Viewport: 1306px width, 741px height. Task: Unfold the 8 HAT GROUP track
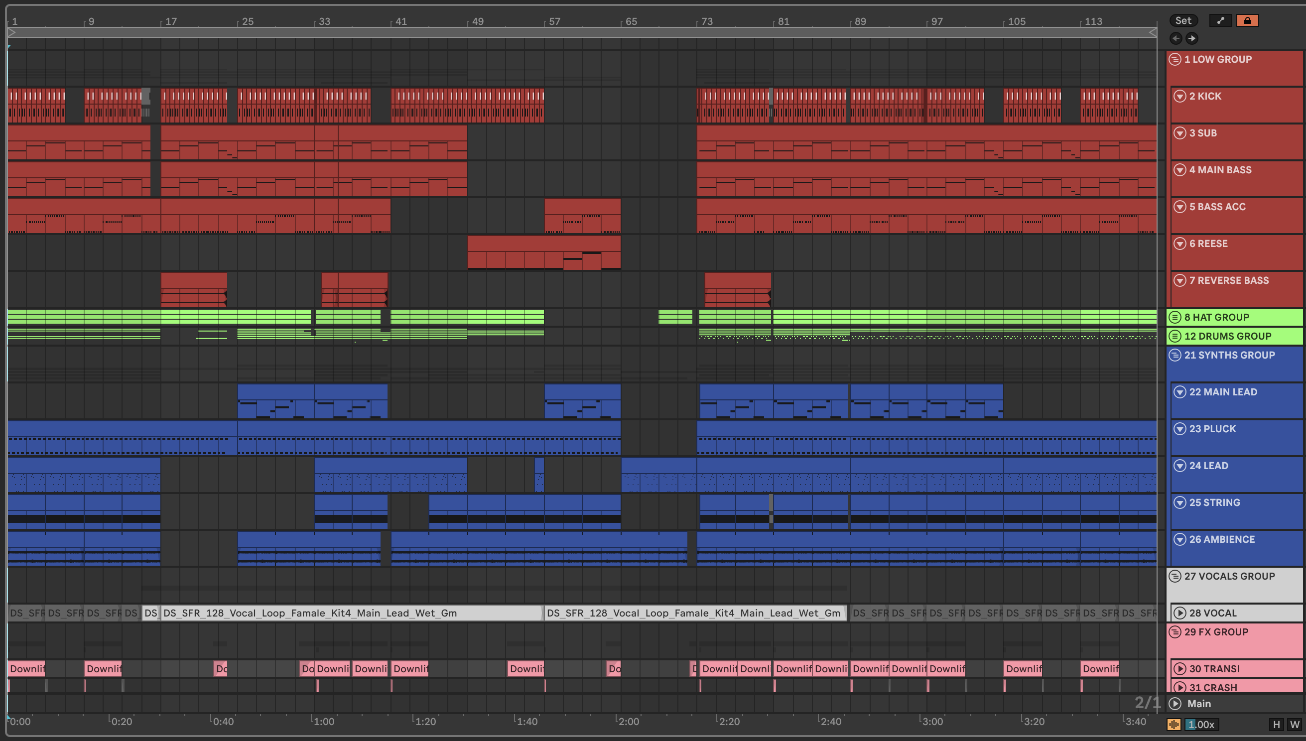point(1175,317)
